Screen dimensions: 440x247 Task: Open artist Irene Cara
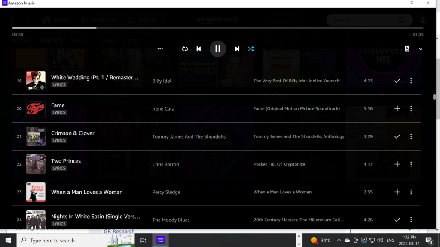(x=163, y=108)
